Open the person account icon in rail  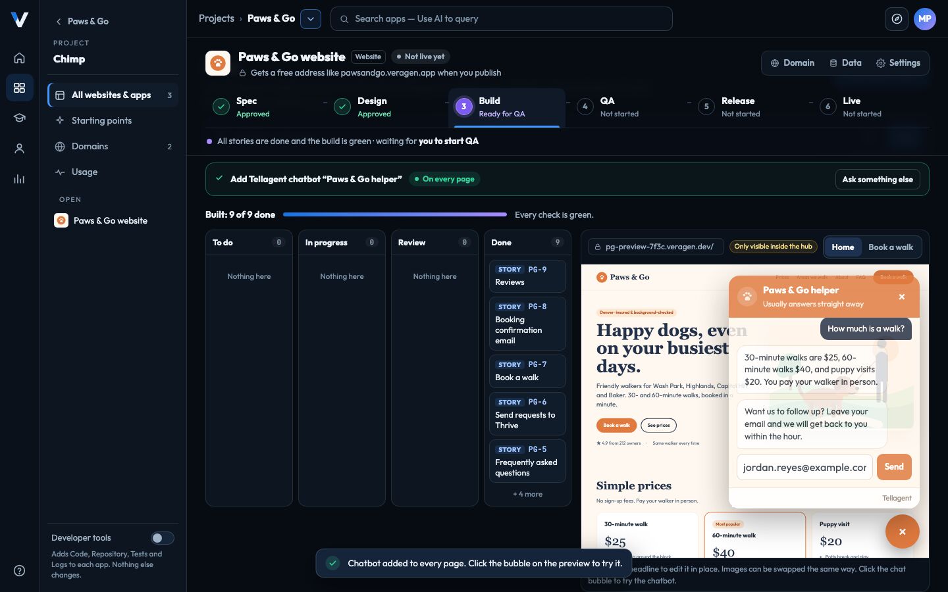point(19,149)
